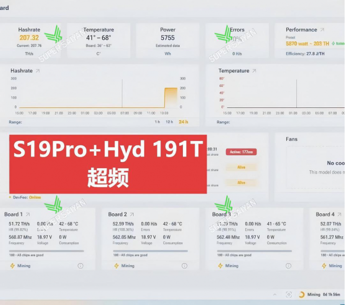Show Board 2 info icon
345x305 pixels.
184,266
